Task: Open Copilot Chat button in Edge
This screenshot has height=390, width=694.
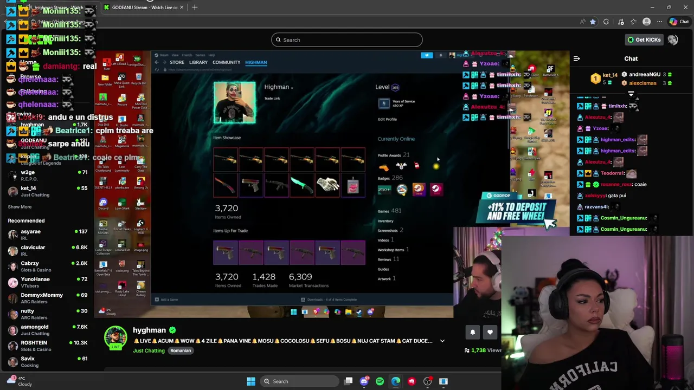Action: pyautogui.click(x=679, y=22)
